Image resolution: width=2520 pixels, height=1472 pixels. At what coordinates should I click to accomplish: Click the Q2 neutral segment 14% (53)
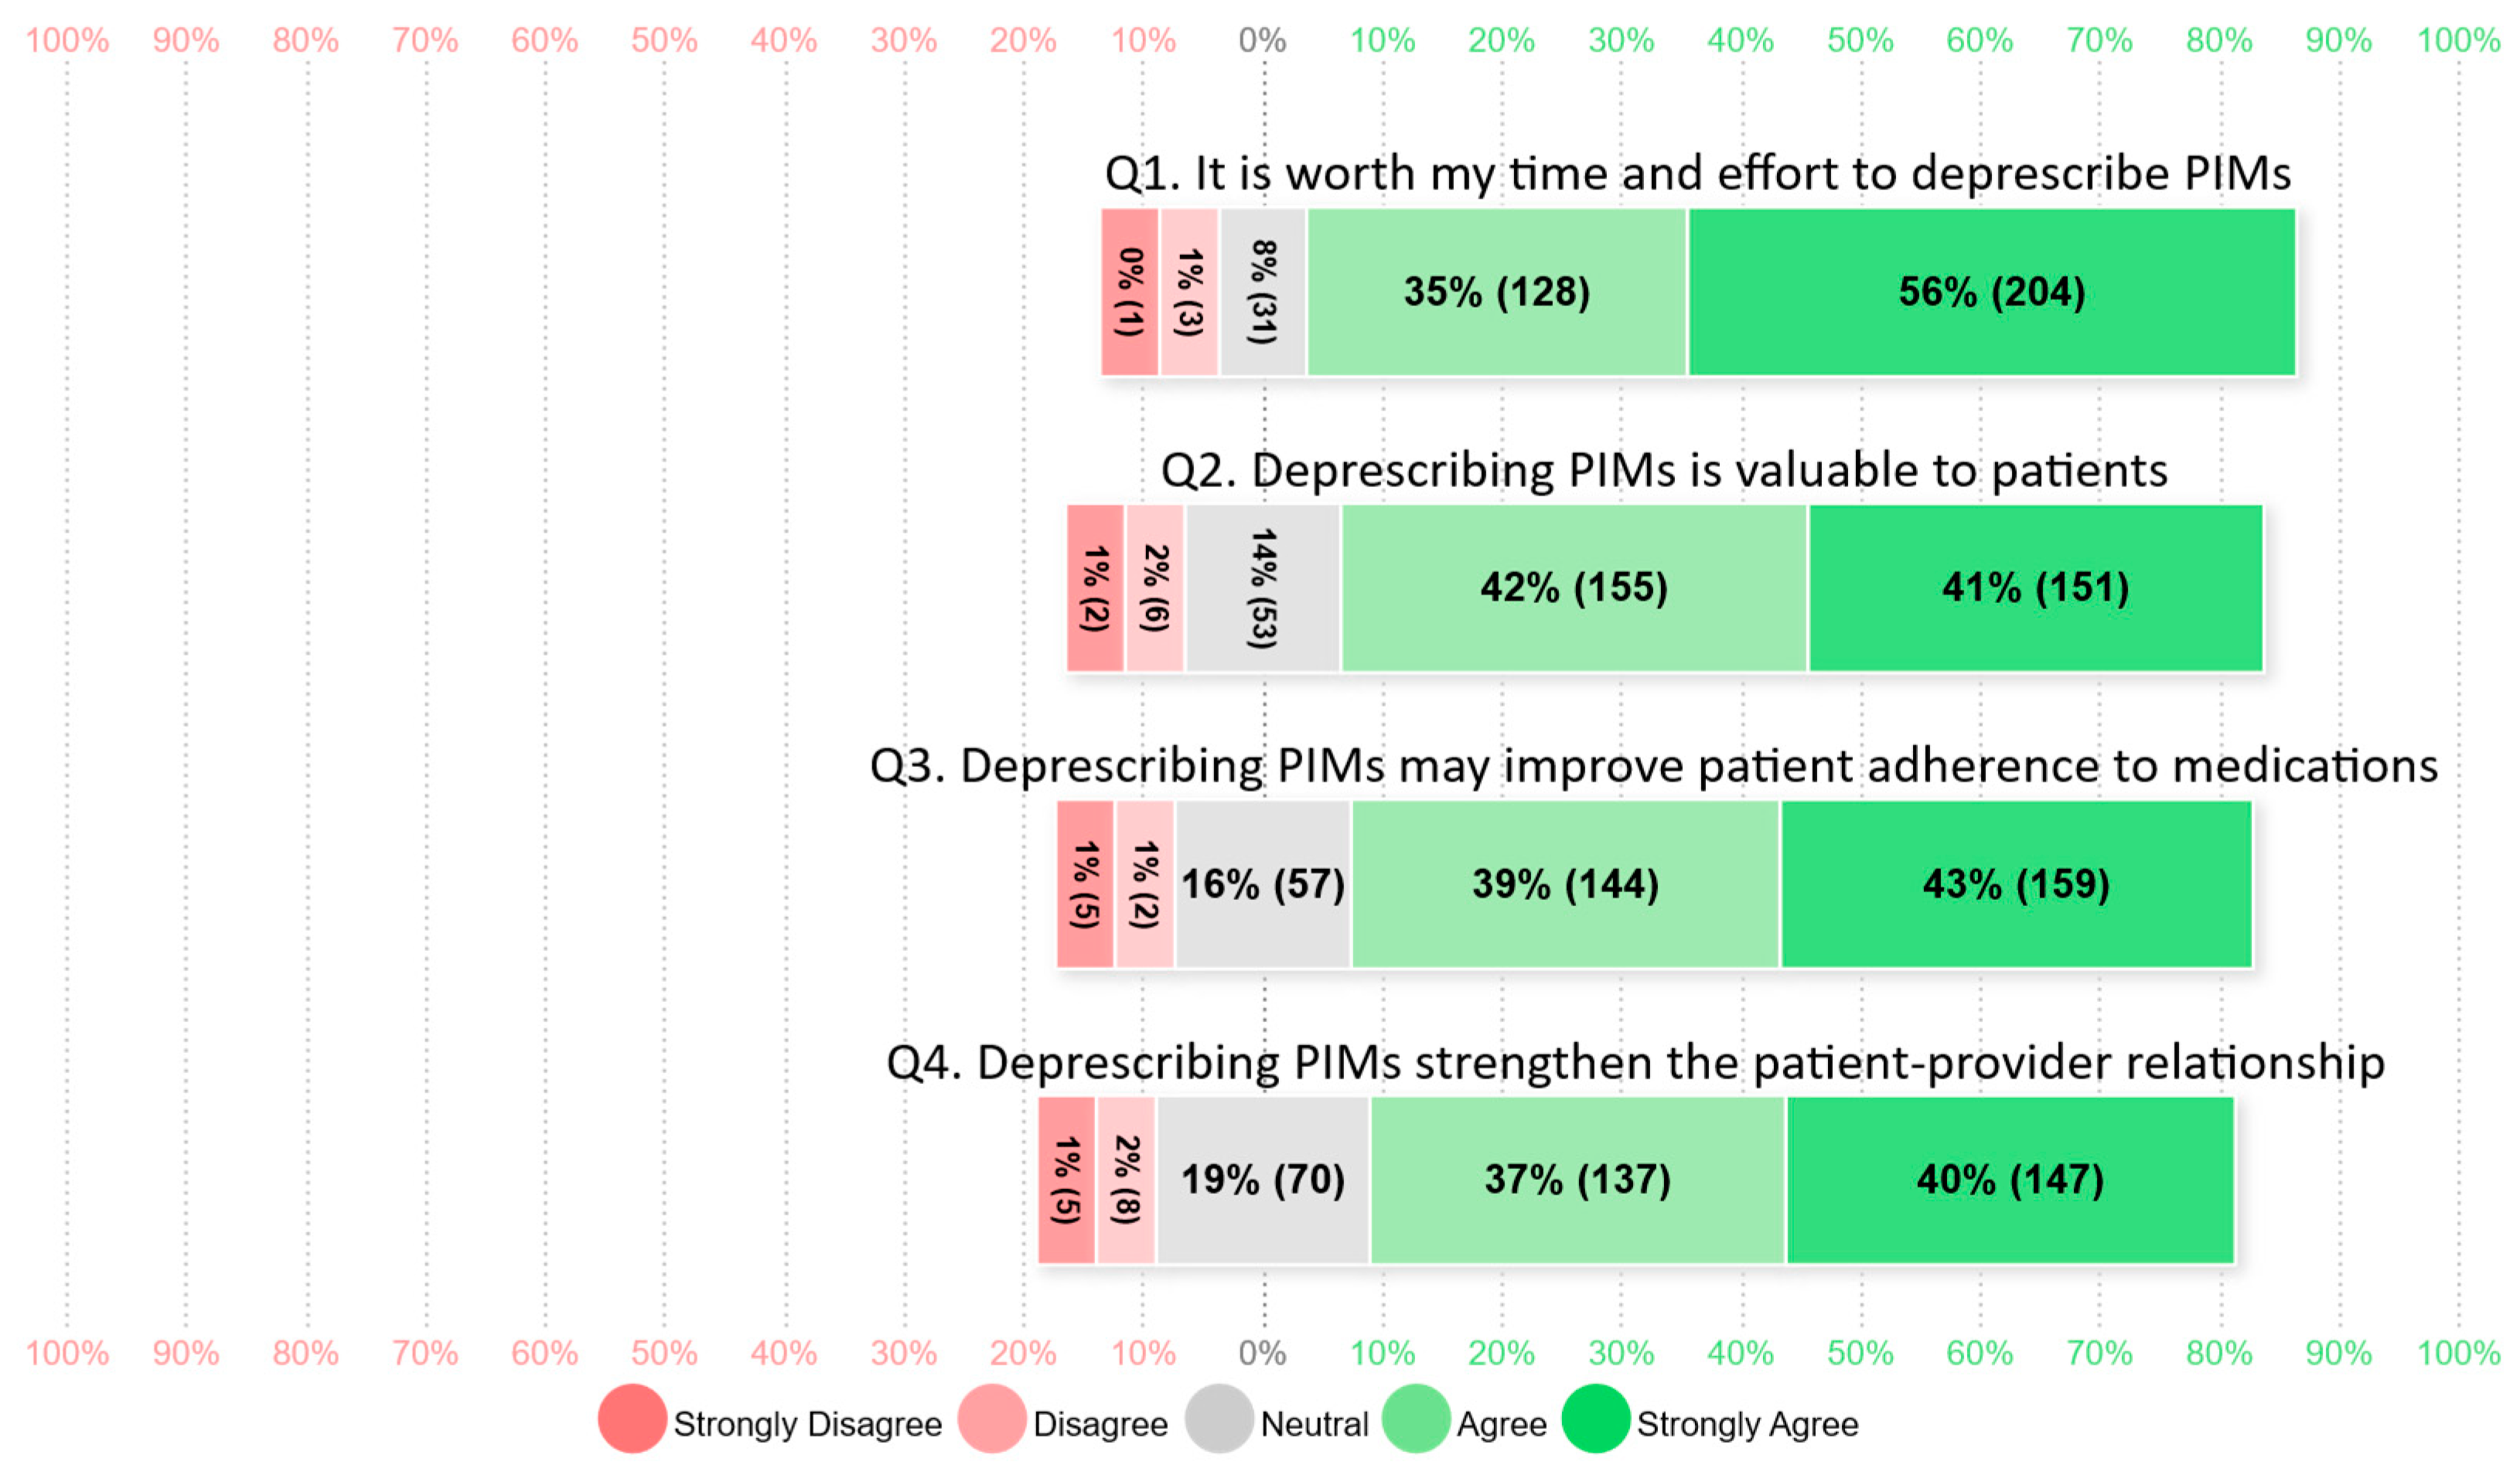click(1263, 588)
